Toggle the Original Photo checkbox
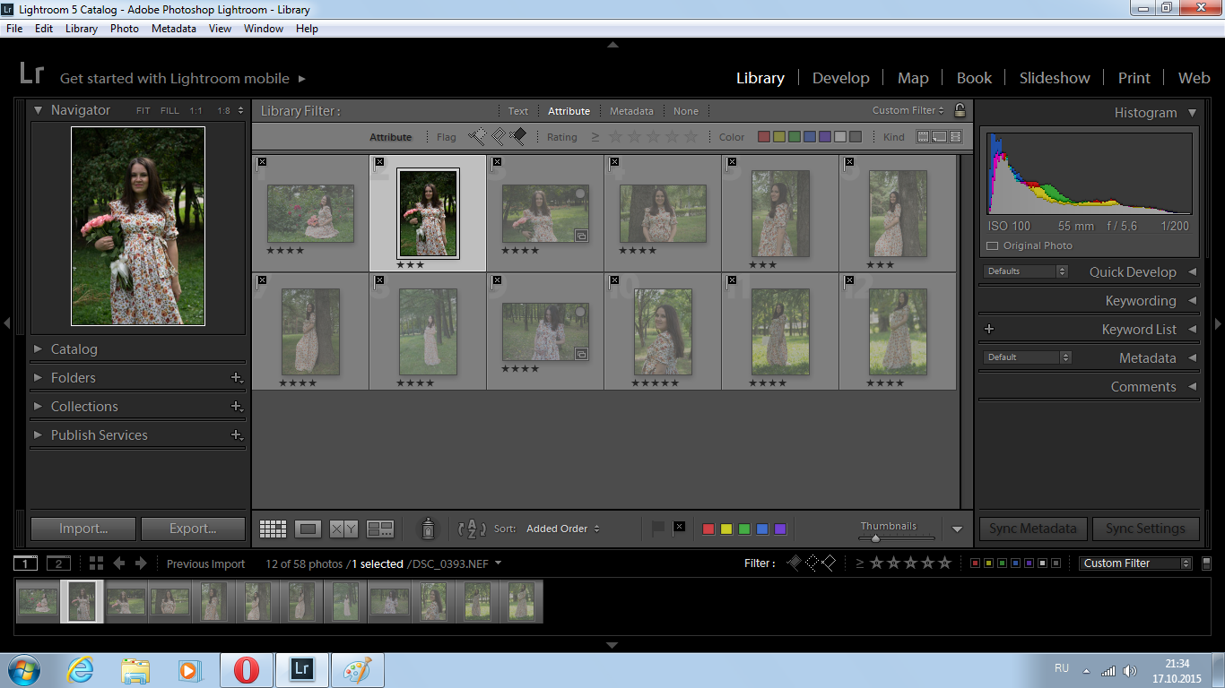The height and width of the screenshot is (688, 1225). [992, 245]
